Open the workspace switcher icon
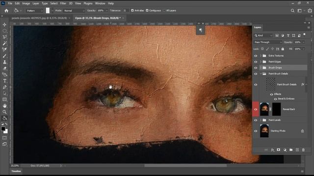Viewport: 314px width, 176px height. [x=300, y=11]
